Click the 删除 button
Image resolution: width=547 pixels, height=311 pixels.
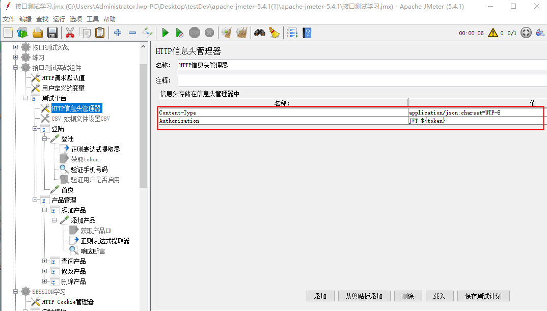click(408, 296)
